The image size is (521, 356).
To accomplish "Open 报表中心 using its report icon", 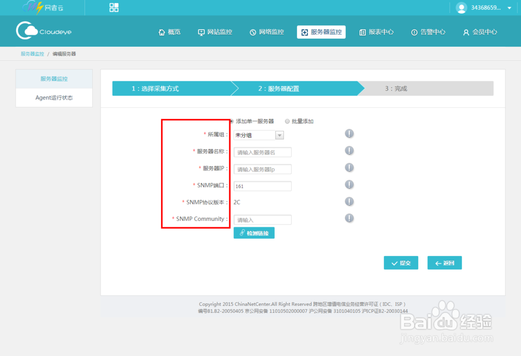I will 363,32.
